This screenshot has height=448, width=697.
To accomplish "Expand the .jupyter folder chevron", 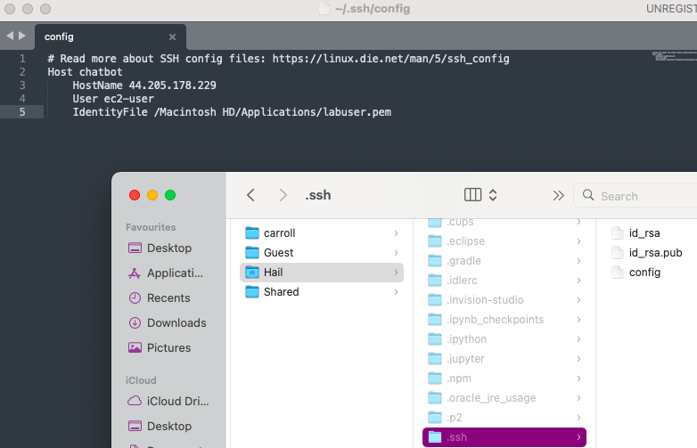I will (x=579, y=359).
